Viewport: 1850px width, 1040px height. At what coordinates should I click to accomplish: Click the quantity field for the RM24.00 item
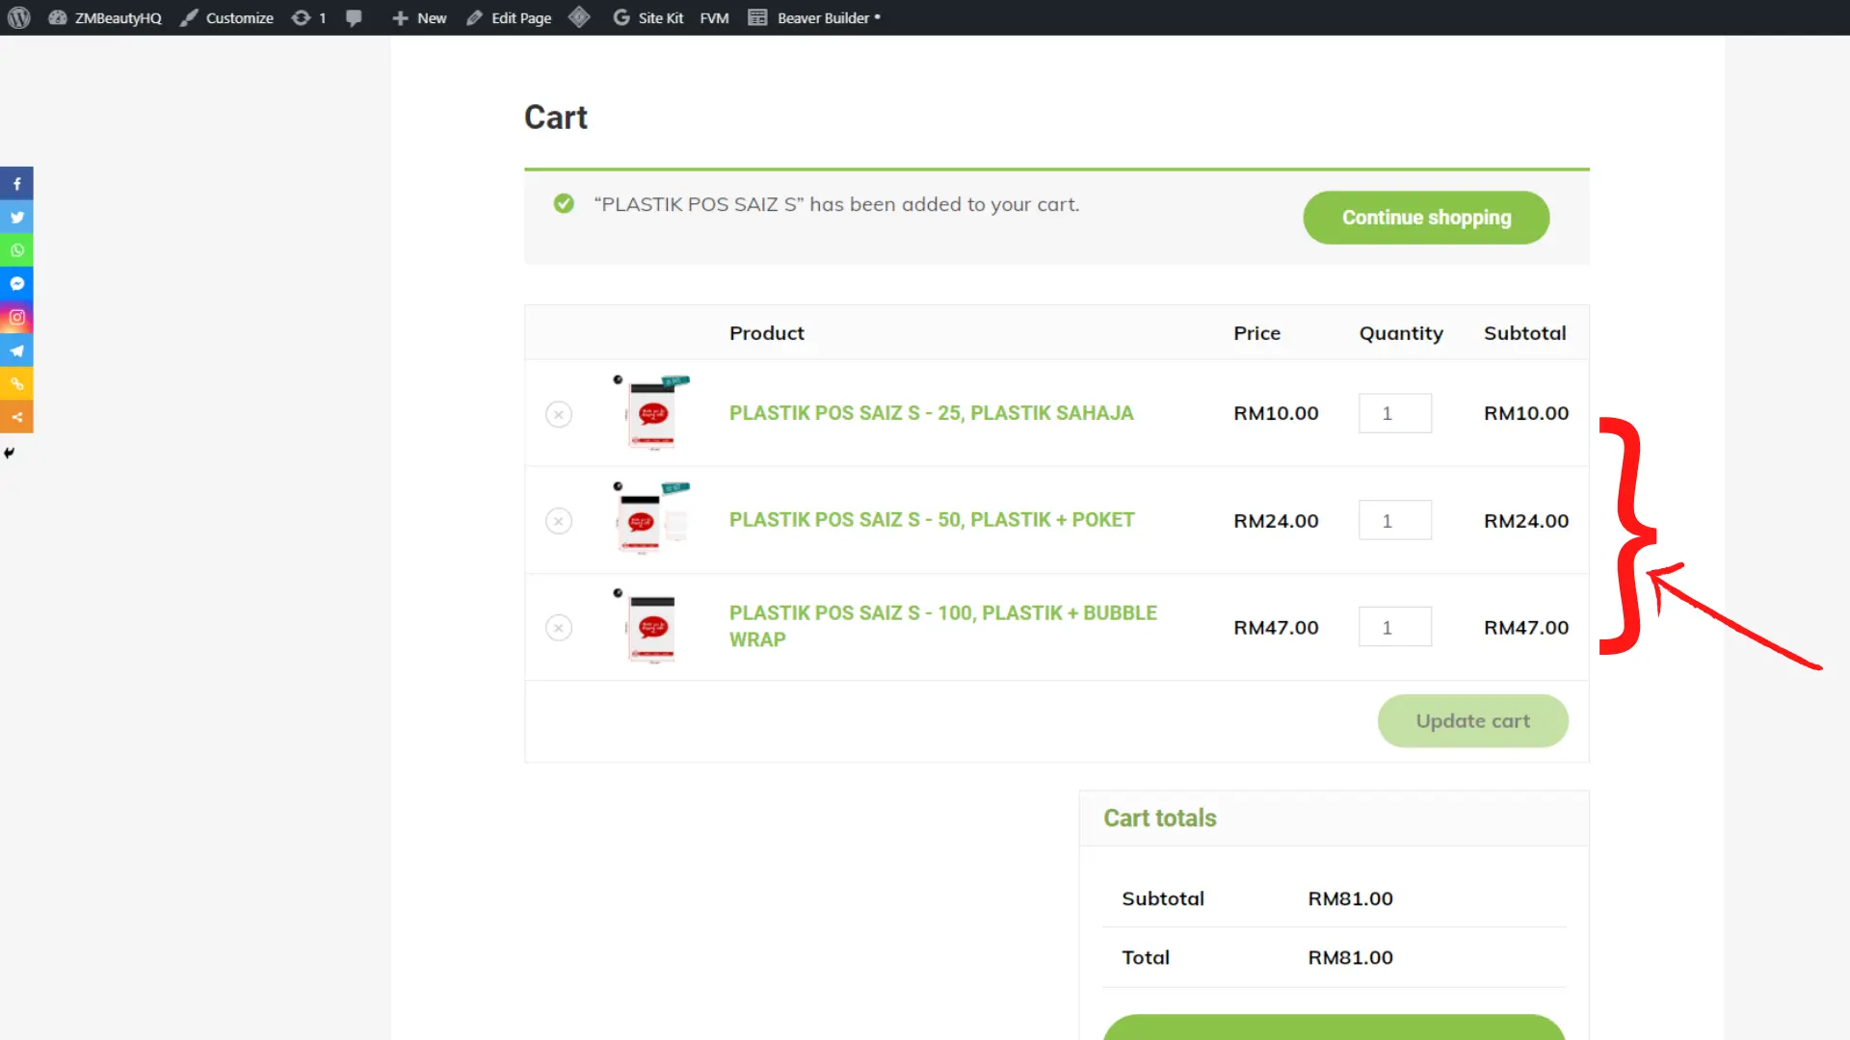coord(1394,520)
